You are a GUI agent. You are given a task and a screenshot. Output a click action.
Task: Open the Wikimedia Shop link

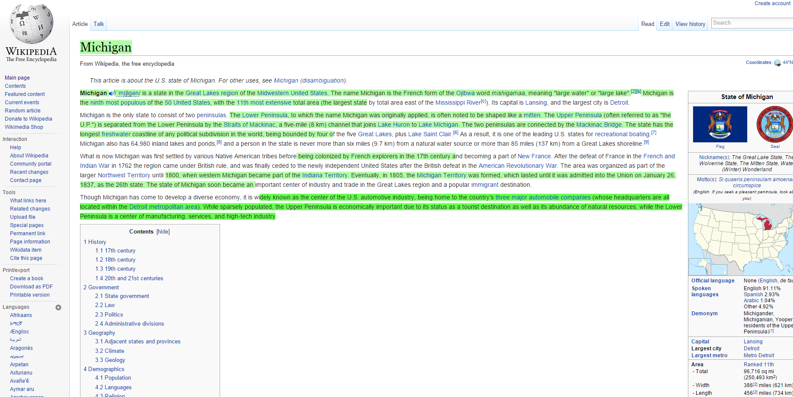pyautogui.click(x=24, y=127)
